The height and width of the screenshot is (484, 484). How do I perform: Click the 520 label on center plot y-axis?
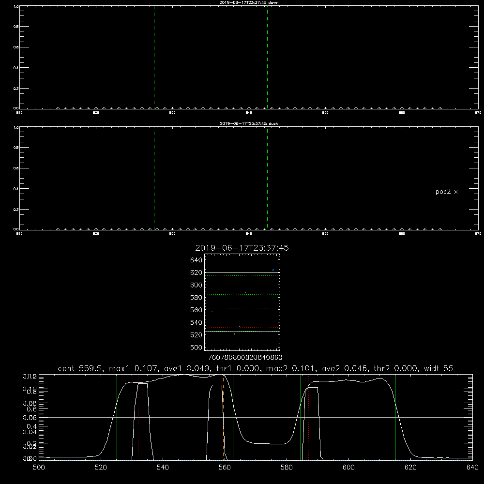pos(197,335)
